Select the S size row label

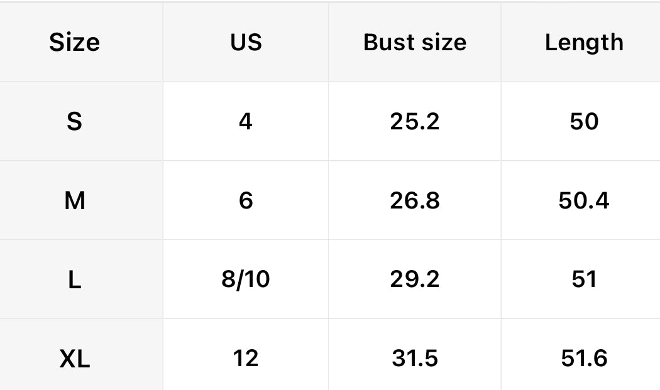[74, 121]
